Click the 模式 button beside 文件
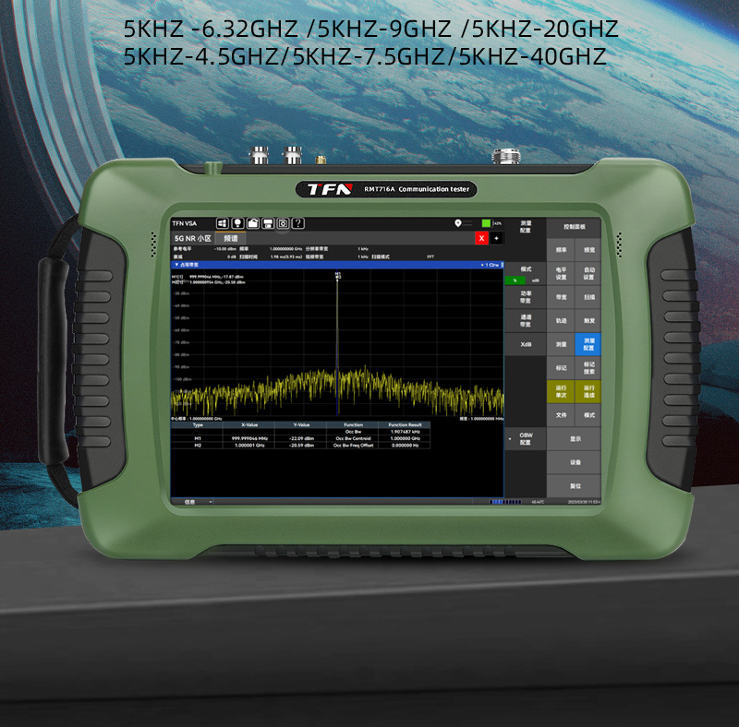Viewport: 739px width, 727px height. pos(588,415)
